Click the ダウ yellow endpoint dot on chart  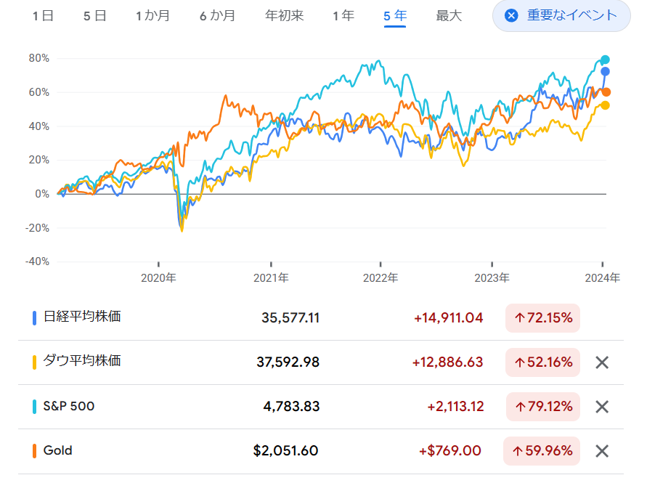[605, 106]
